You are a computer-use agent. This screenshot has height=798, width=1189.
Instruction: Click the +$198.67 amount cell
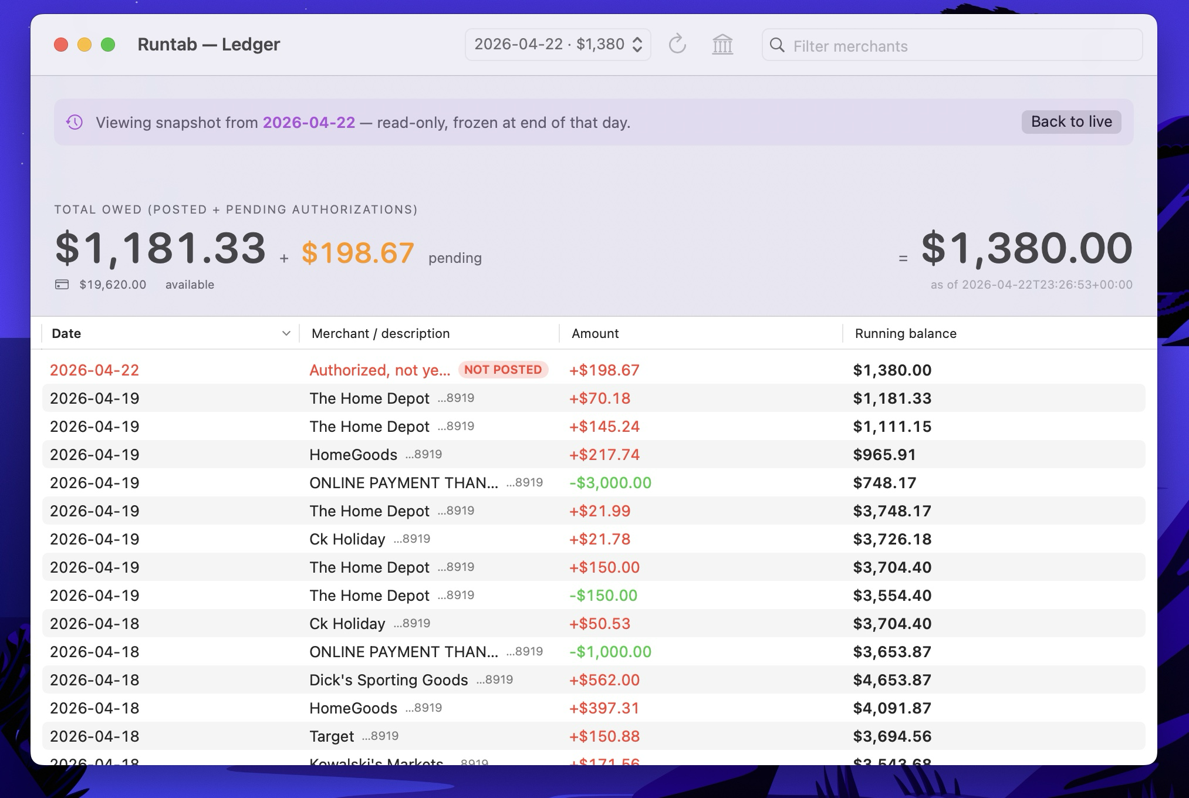pyautogui.click(x=604, y=370)
